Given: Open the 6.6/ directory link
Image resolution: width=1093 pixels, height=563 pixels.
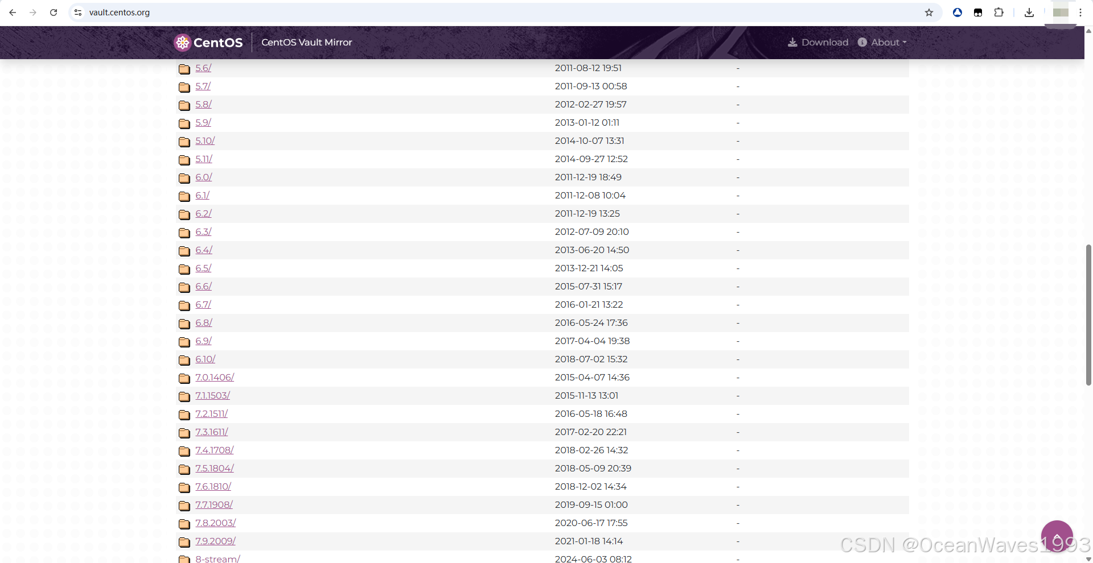Looking at the screenshot, I should tap(203, 286).
